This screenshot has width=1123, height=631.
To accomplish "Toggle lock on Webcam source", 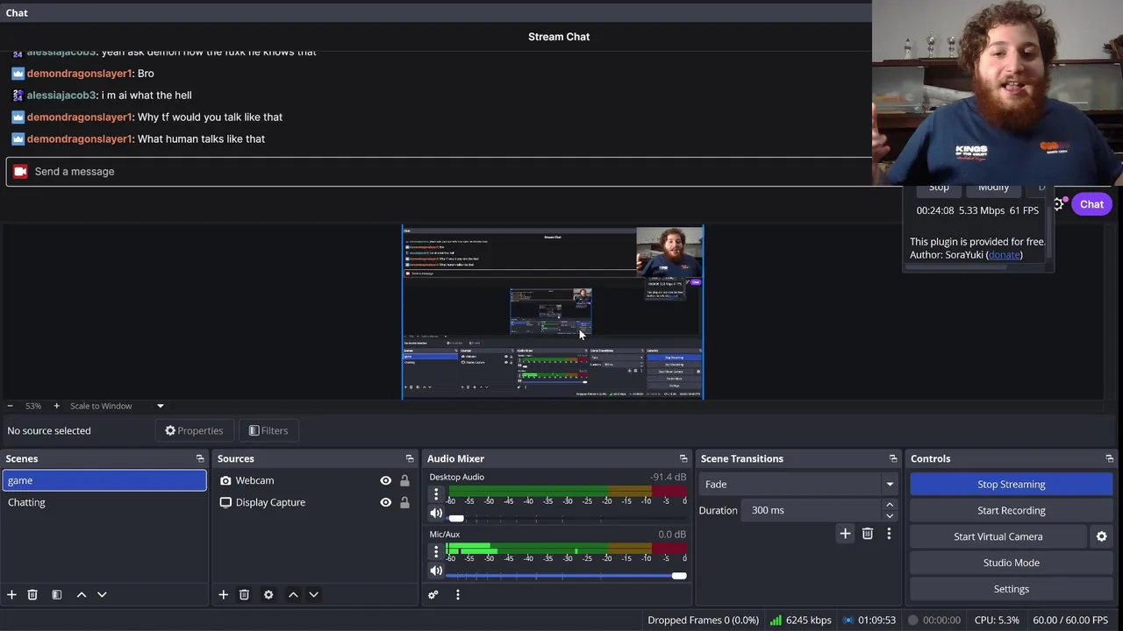I will pyautogui.click(x=404, y=480).
